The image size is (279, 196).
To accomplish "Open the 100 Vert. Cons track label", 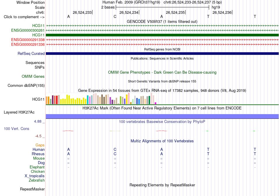I will 16,129.
